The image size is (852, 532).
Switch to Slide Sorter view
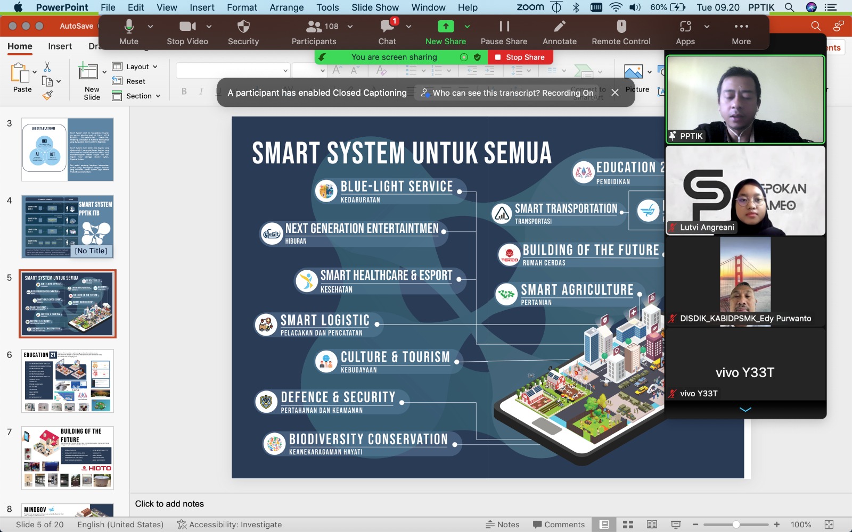tap(628, 525)
